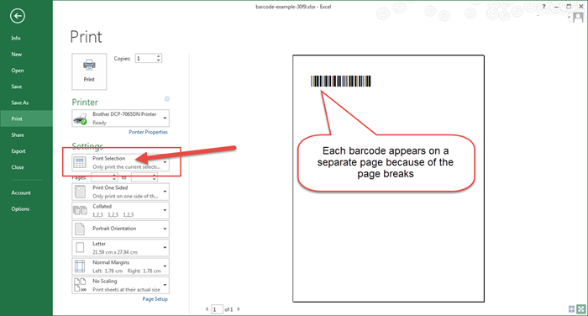This screenshot has height=316, width=588.
Task: Click the Print One Sided page icon
Action: pos(80,192)
